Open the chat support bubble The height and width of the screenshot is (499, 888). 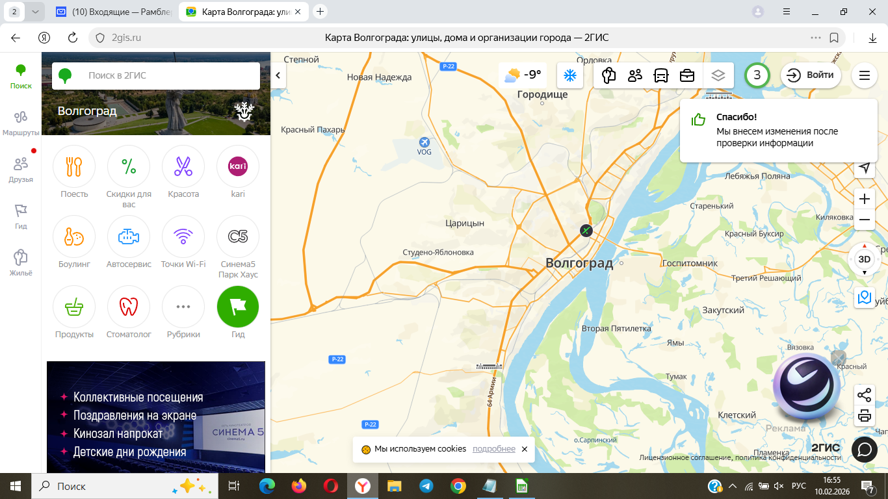point(865,448)
